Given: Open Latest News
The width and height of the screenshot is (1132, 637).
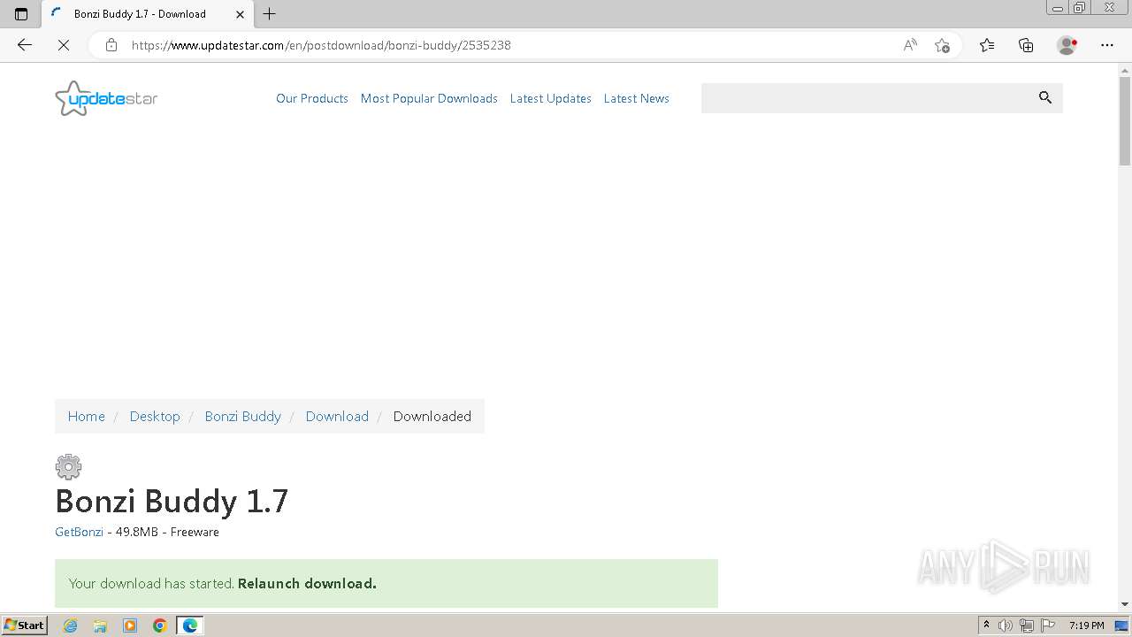Looking at the screenshot, I should click(637, 98).
